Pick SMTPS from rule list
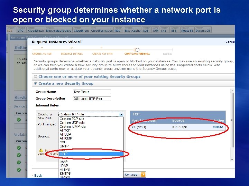Viewport: 249px width, 186px height. (x=91, y=173)
